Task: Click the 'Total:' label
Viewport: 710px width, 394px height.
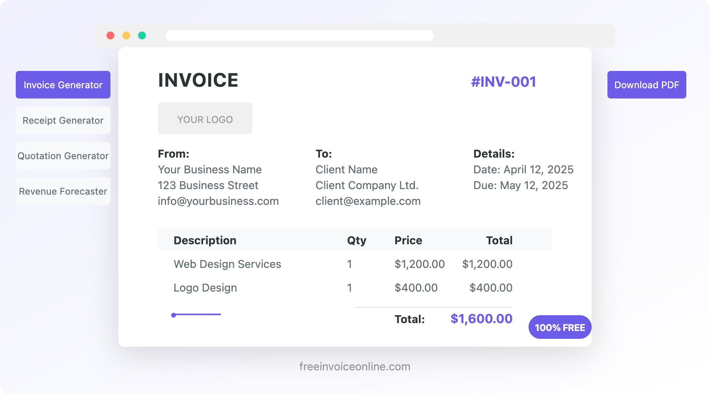Action: click(410, 319)
